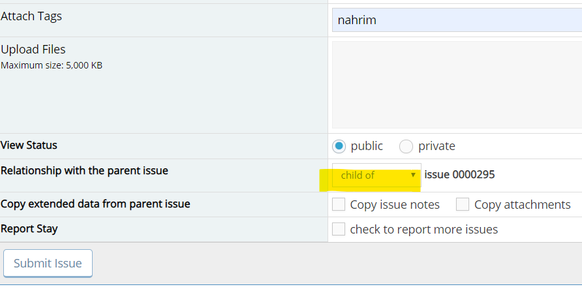Viewport: 582px width, 304px height.
Task: Click the issue 0000295 text
Action: coord(459,175)
